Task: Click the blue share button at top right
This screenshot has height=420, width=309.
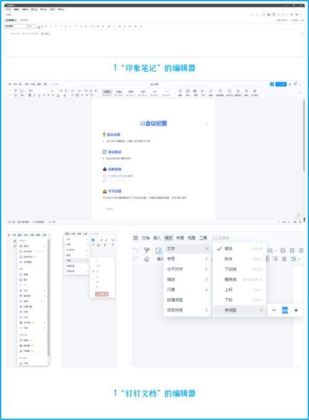Action: pos(281,84)
